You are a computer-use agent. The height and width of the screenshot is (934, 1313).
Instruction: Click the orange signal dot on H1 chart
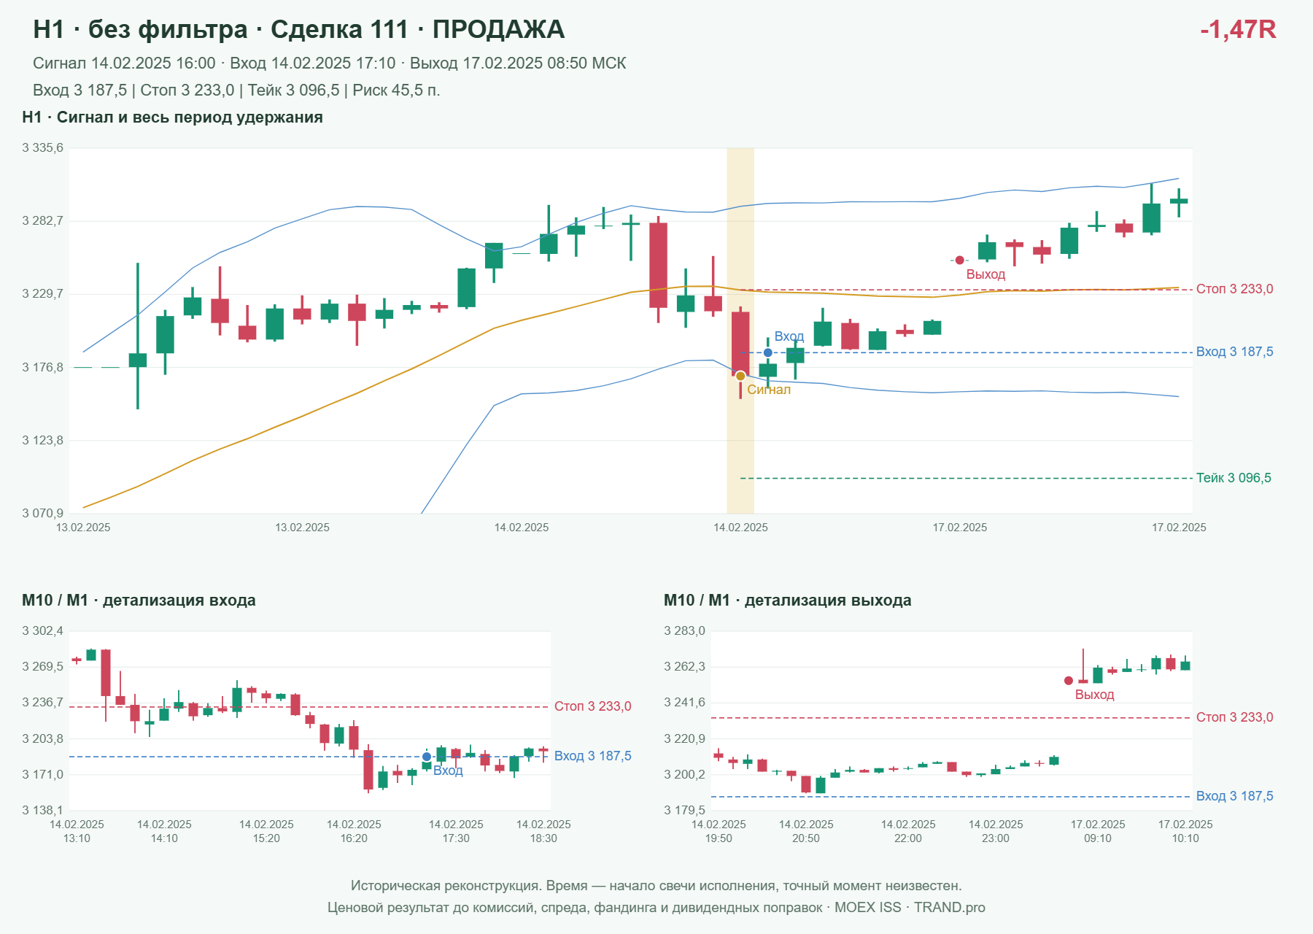click(740, 376)
